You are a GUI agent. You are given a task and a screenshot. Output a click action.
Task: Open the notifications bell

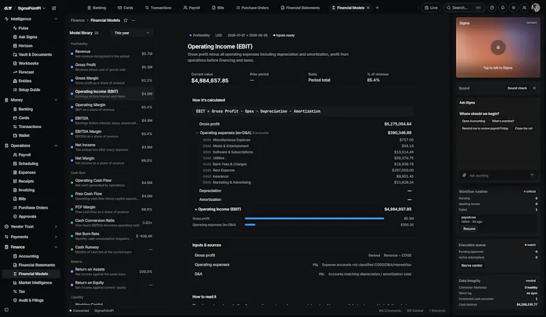click(502, 7)
